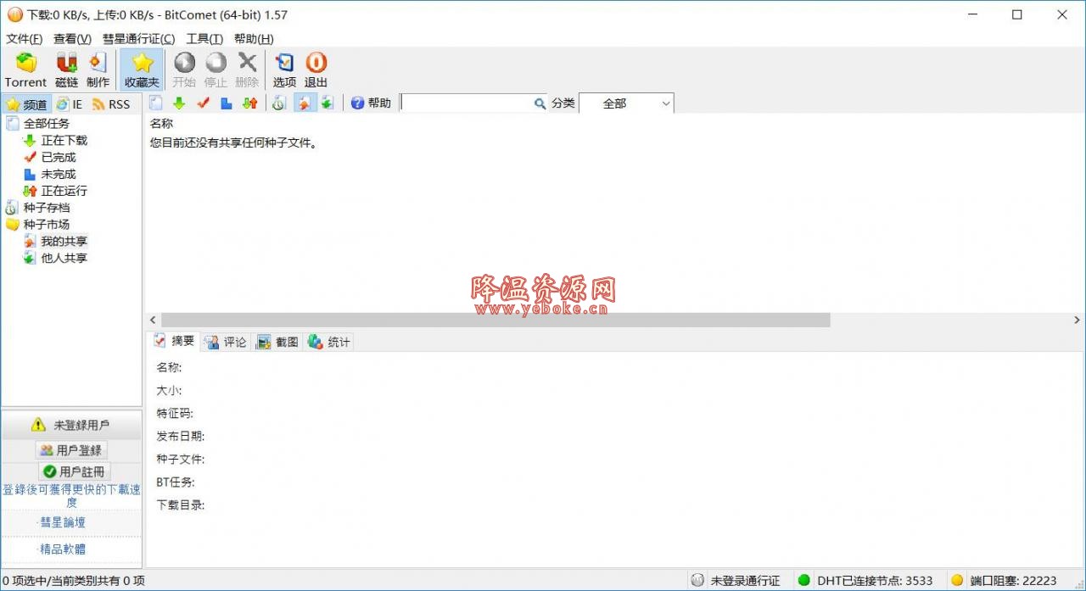Open the 彗星通行证(C) menu
The image size is (1086, 591).
138,39
